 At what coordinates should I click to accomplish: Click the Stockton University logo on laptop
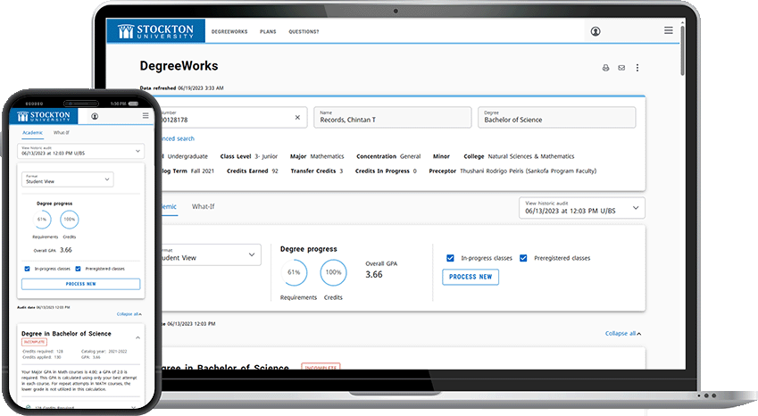tap(155, 31)
